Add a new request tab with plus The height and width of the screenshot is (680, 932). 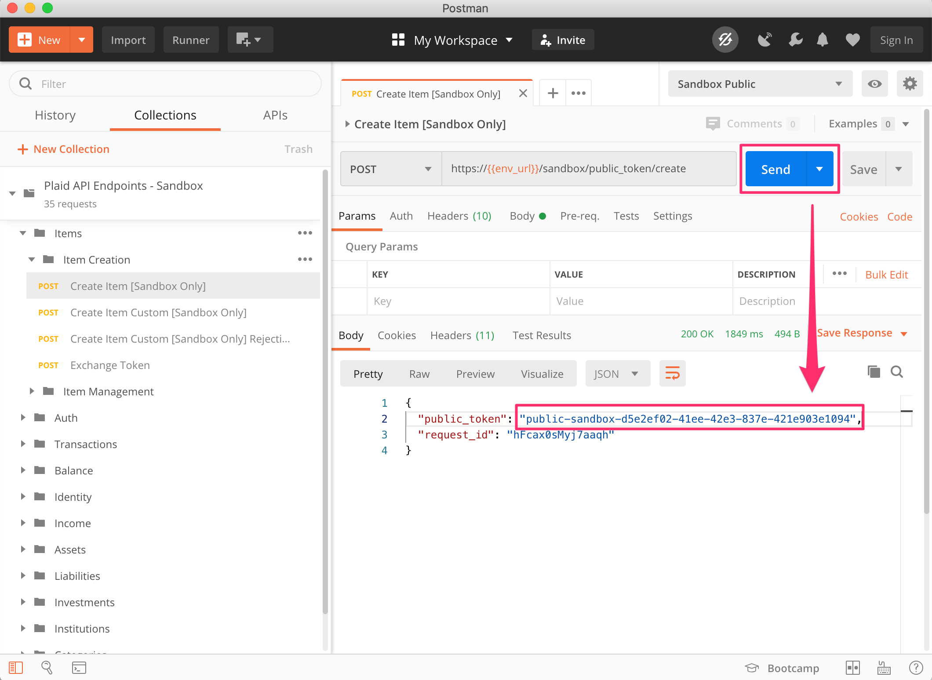[x=553, y=93]
